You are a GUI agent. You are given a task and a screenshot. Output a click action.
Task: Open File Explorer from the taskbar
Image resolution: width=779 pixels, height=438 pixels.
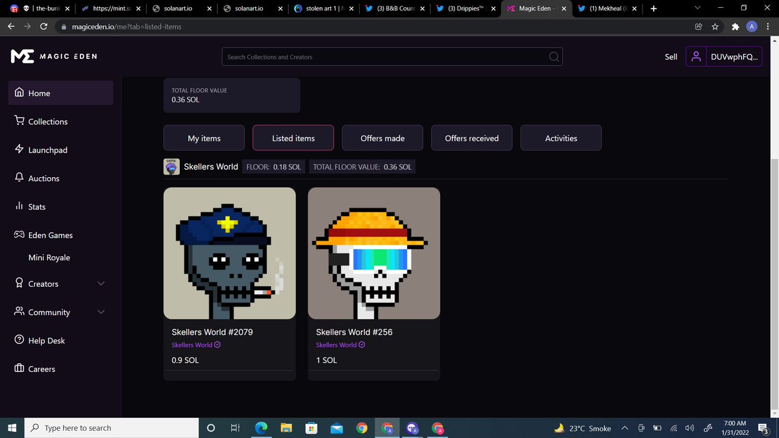pos(286,428)
